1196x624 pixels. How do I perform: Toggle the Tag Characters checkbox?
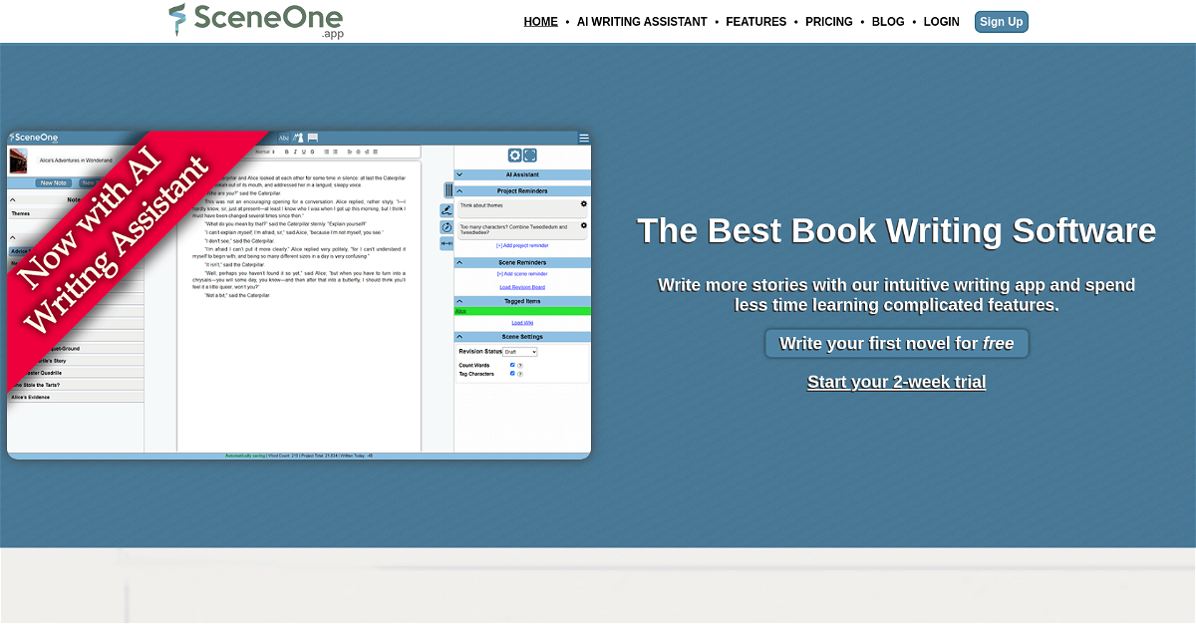(512, 374)
